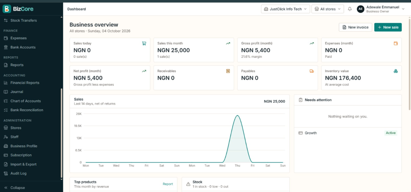Click the Growth card icon
Viewport: 411px width, 192px height.
300,133
